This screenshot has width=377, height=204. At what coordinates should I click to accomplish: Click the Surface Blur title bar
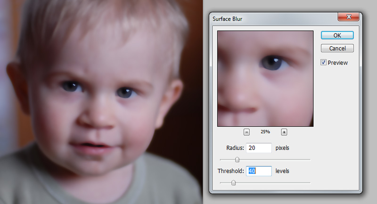273,18
